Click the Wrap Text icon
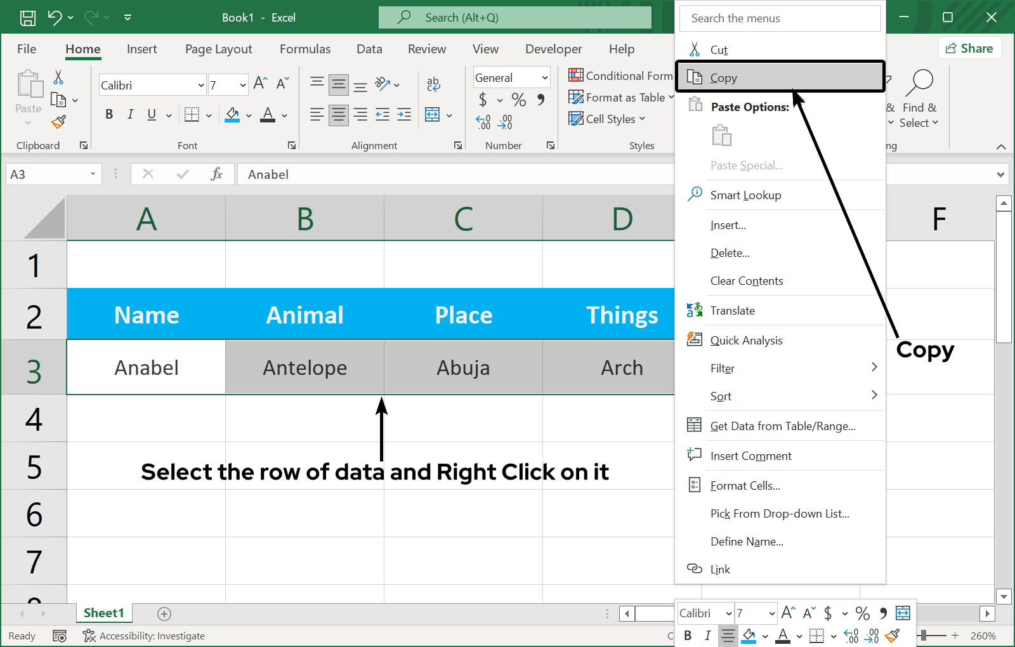This screenshot has height=647, width=1015. pos(434,84)
